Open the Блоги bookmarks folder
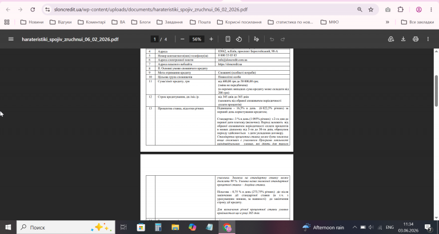The image size is (439, 234). [141, 22]
